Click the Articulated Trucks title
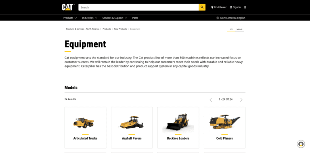Image resolution: width=310 pixels, height=153 pixels. (85, 138)
